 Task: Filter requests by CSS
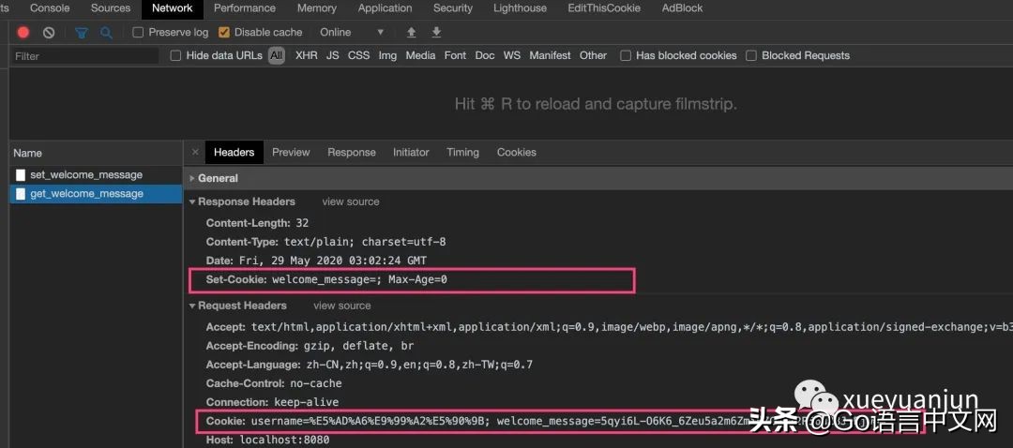[358, 55]
